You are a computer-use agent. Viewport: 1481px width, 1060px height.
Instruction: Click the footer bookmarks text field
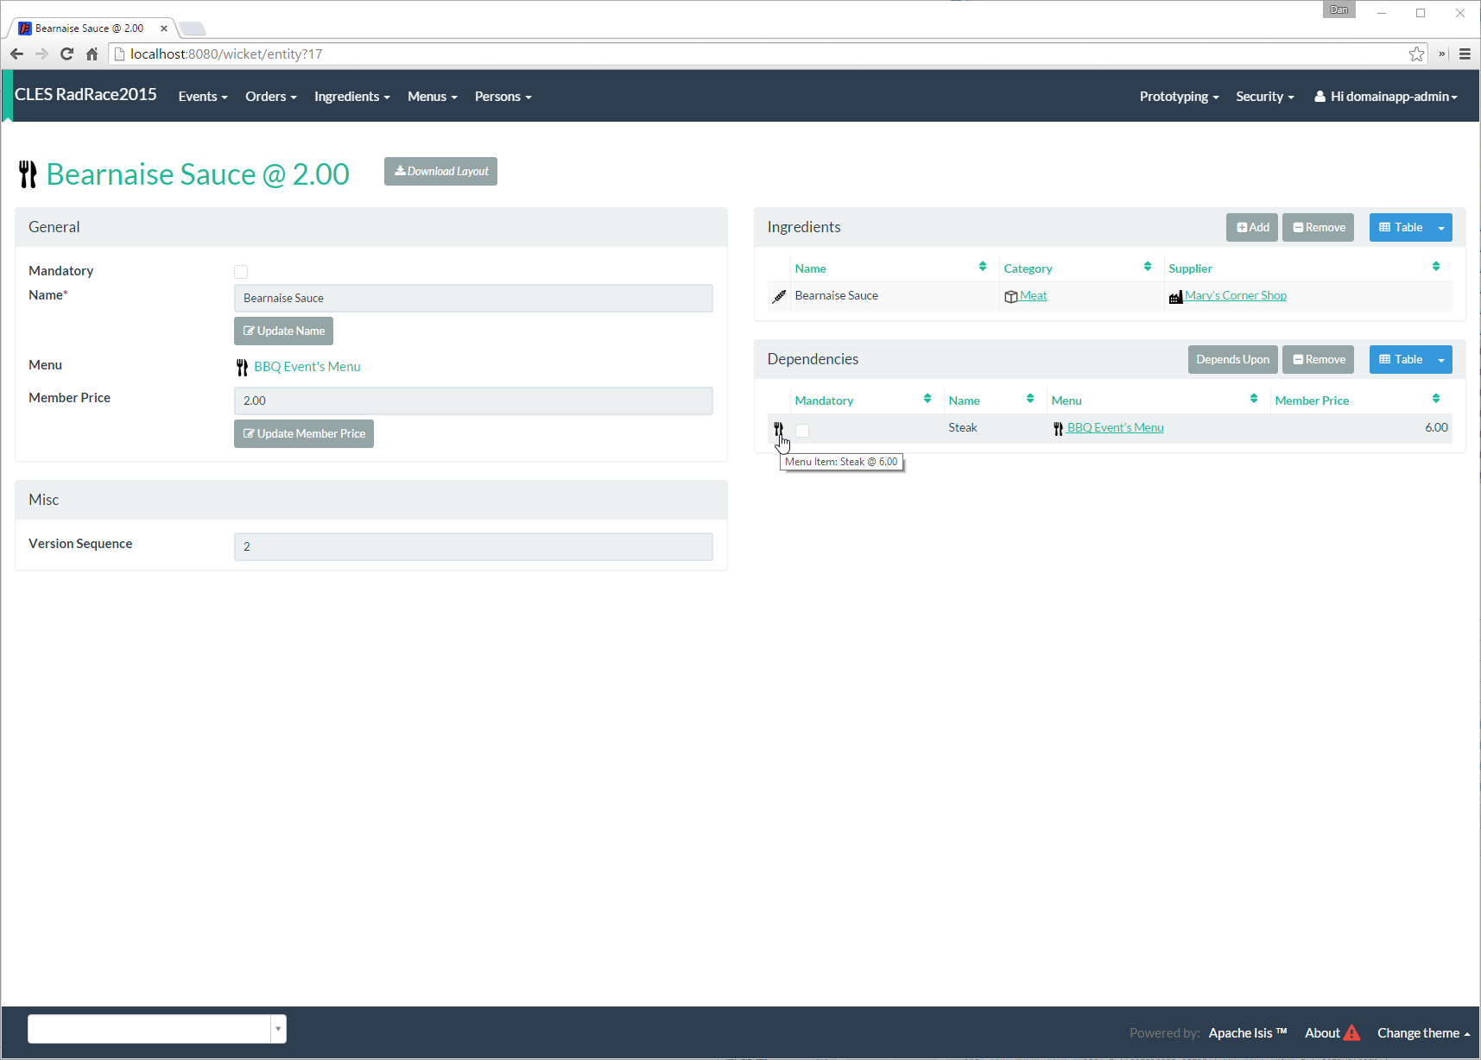(x=149, y=1029)
